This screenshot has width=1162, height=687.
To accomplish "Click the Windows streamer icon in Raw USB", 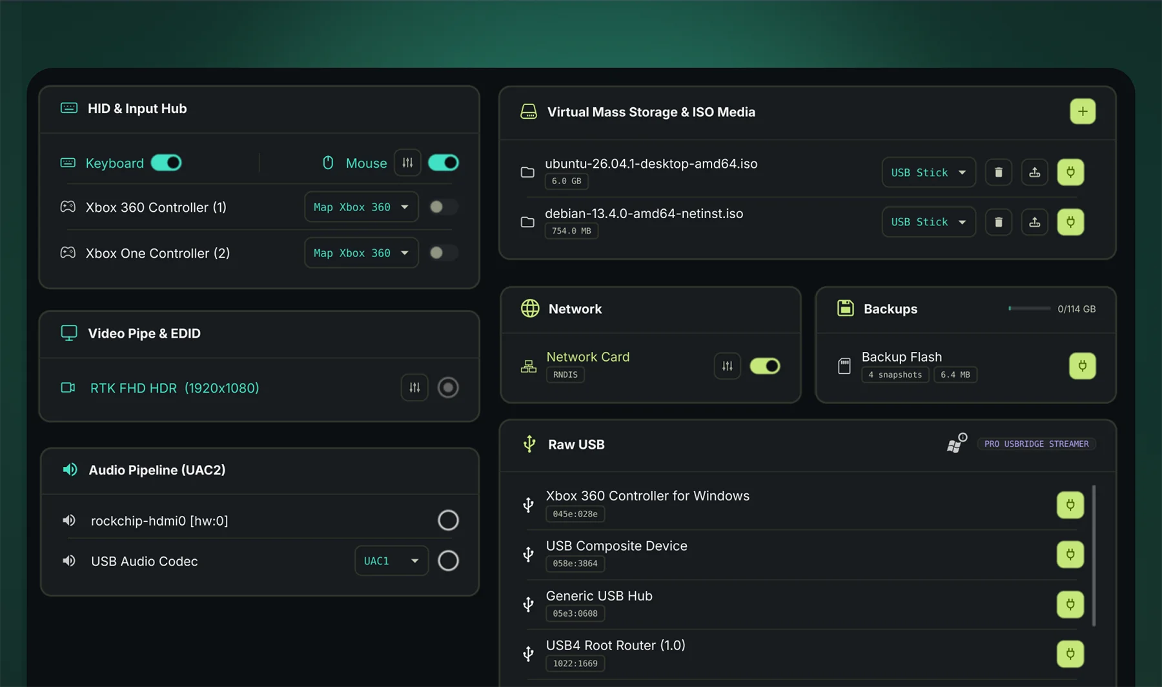I will click(x=956, y=444).
